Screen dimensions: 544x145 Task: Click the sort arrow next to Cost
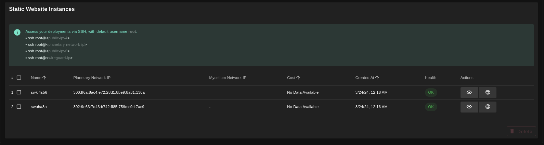pyautogui.click(x=298, y=78)
